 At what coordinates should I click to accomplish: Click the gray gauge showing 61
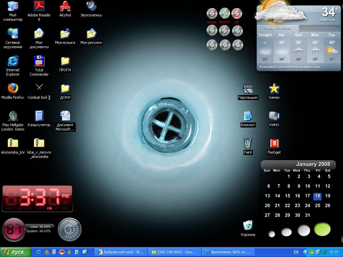pyautogui.click(x=70, y=230)
